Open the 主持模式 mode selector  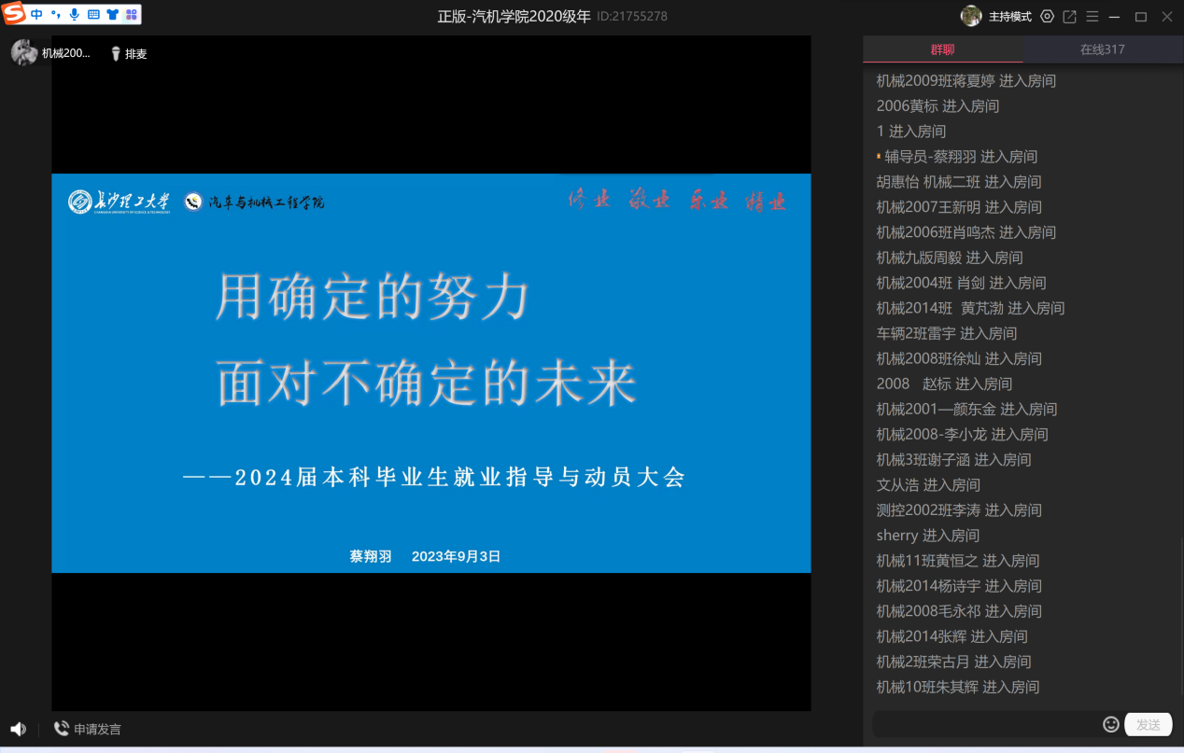tap(1009, 17)
